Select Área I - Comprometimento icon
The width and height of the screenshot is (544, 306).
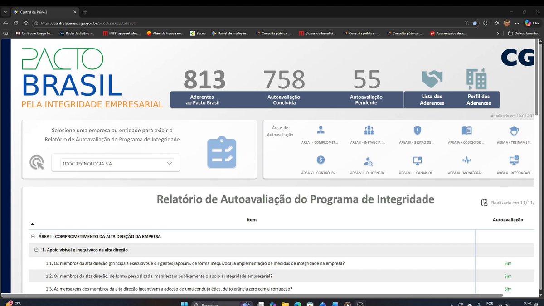321,131
